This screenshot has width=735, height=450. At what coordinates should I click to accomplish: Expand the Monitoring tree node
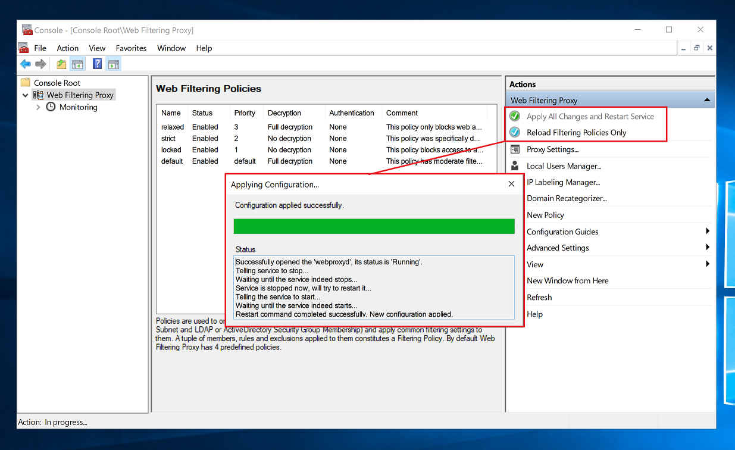point(39,107)
